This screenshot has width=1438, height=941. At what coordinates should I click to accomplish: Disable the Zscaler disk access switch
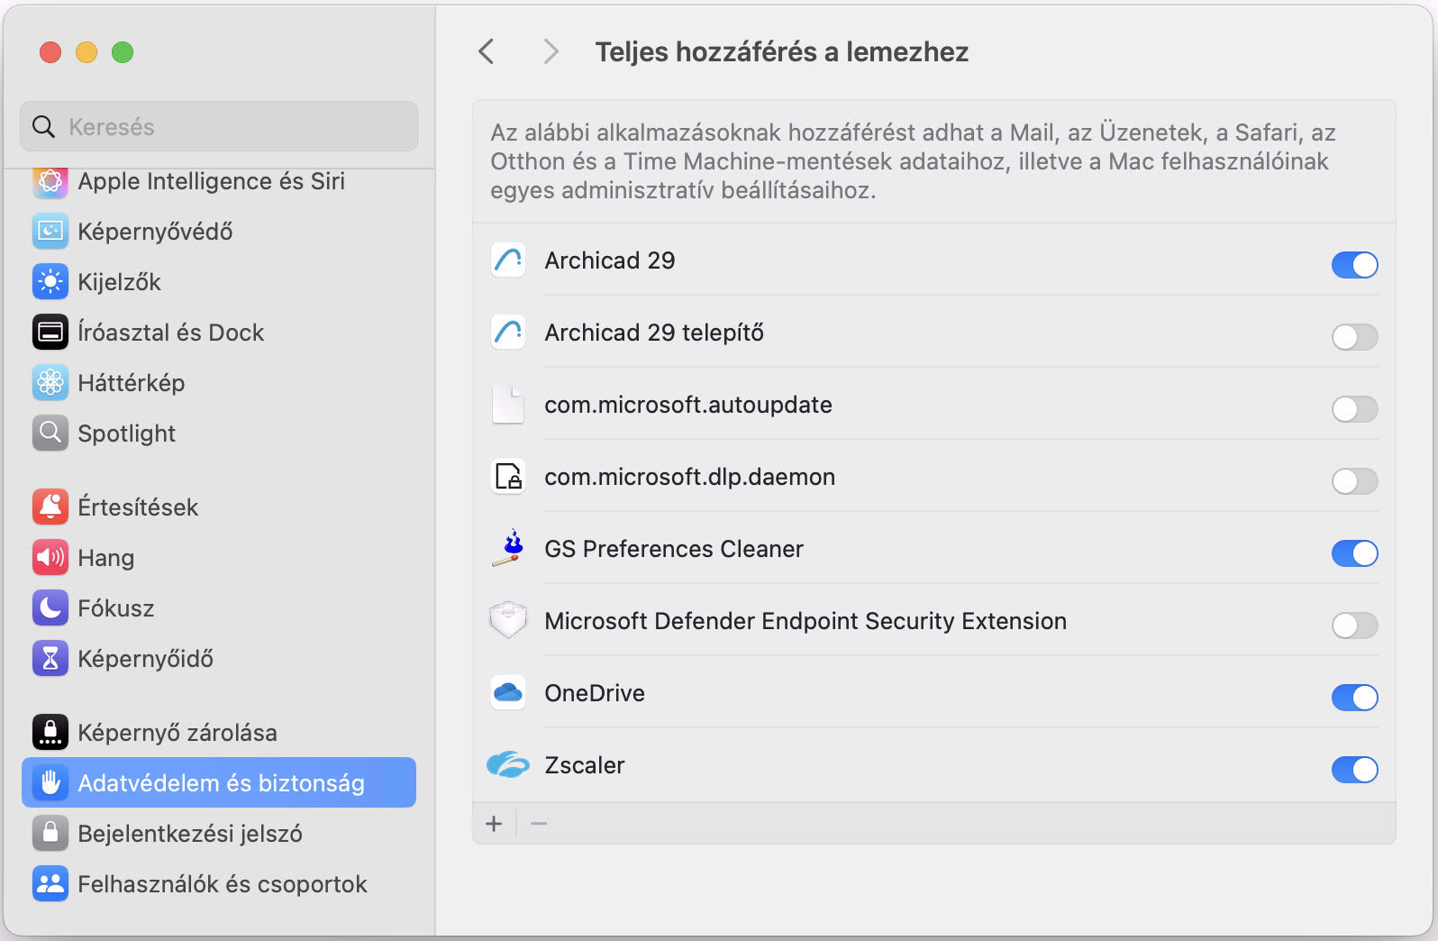point(1355,770)
